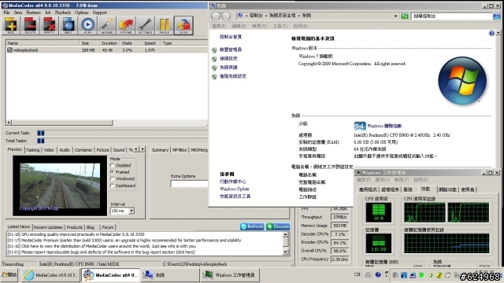This screenshot has height=283, width=504.
Task: Click the System window taskbar button
Action: tap(170, 275)
